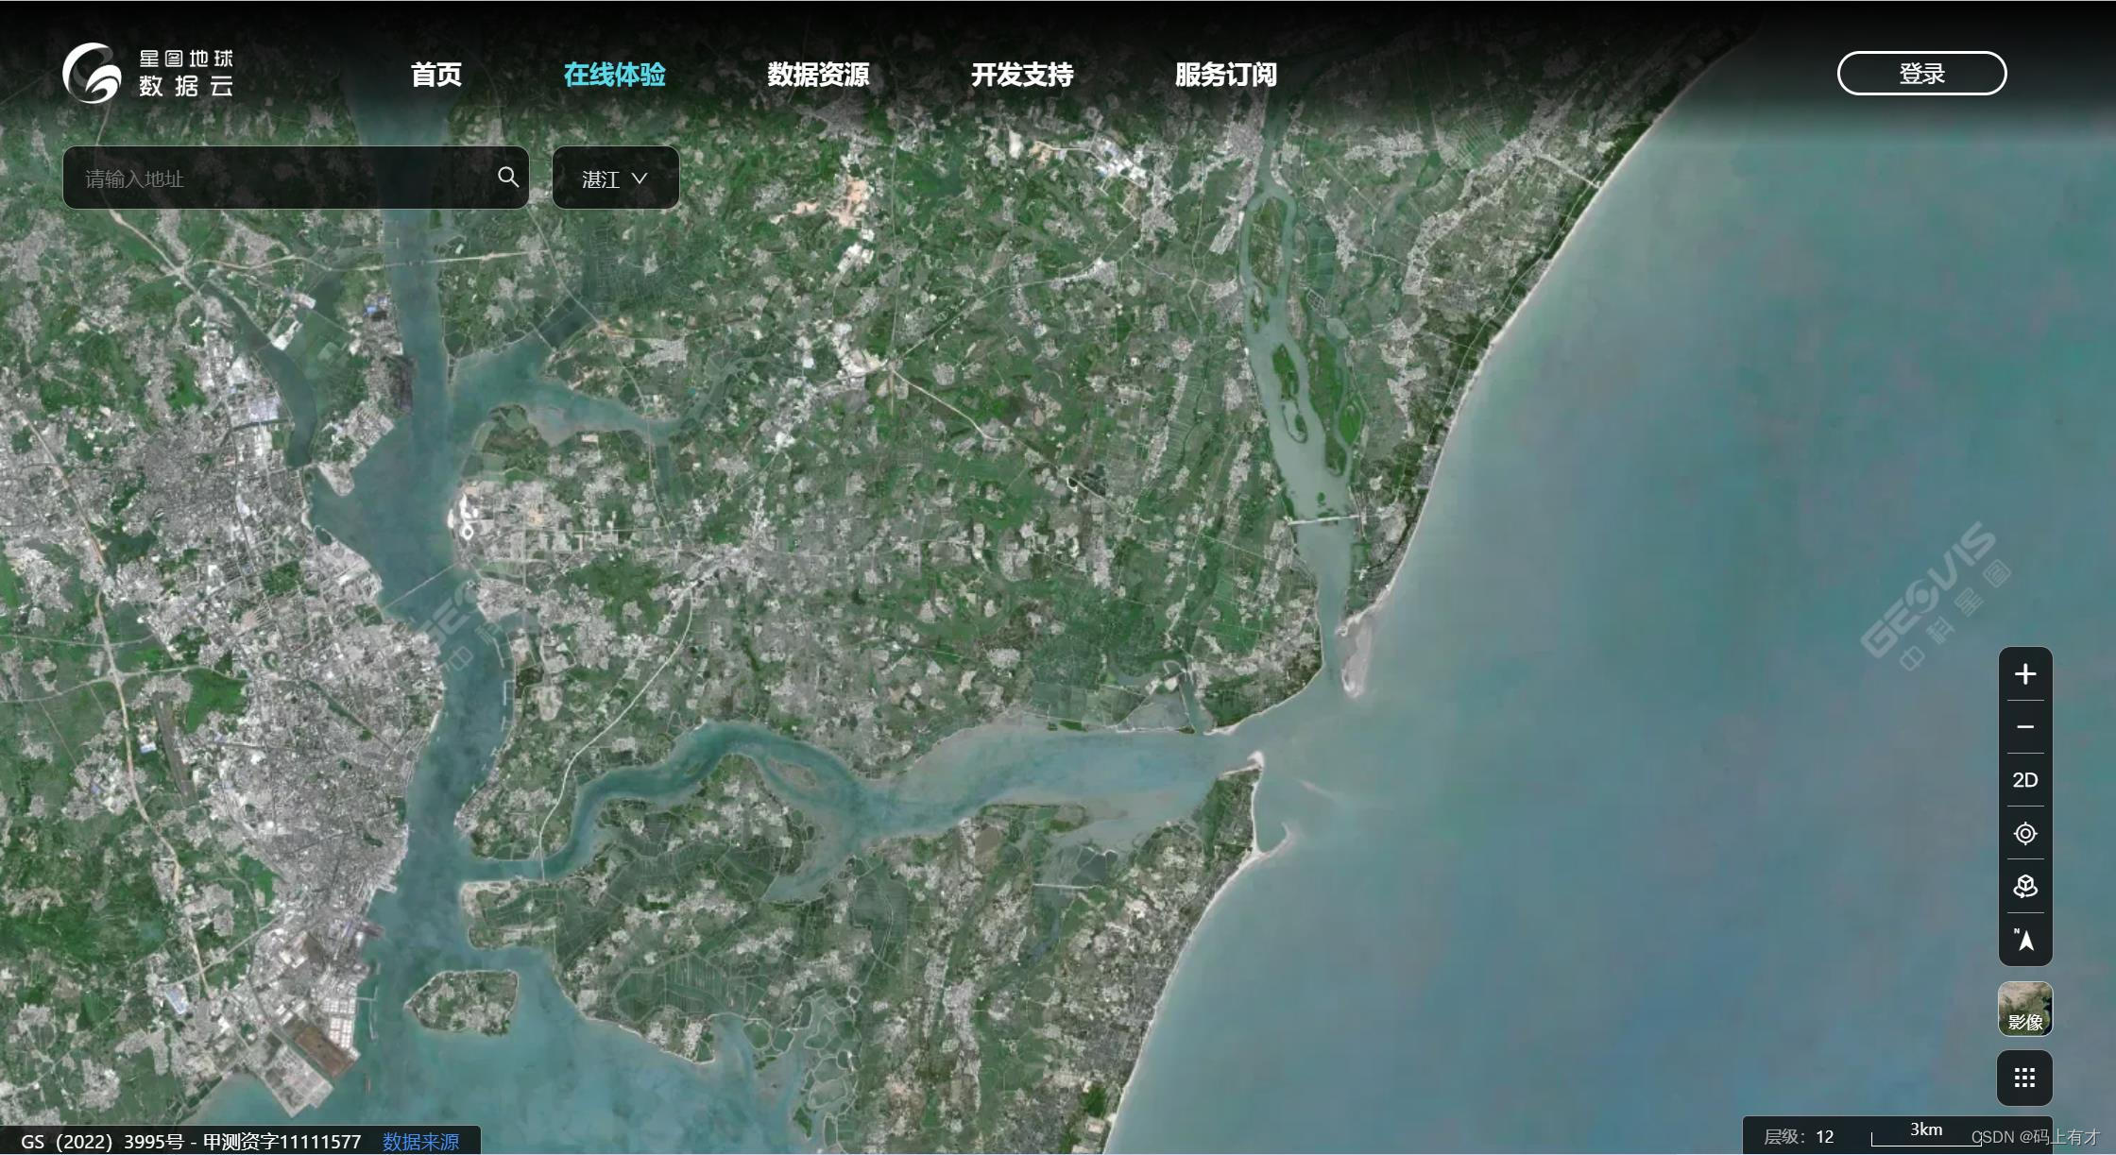2116x1155 pixels.
Task: Go to 数据资源 menu
Action: pyautogui.click(x=818, y=75)
